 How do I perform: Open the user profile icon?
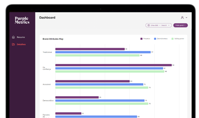click(x=182, y=17)
